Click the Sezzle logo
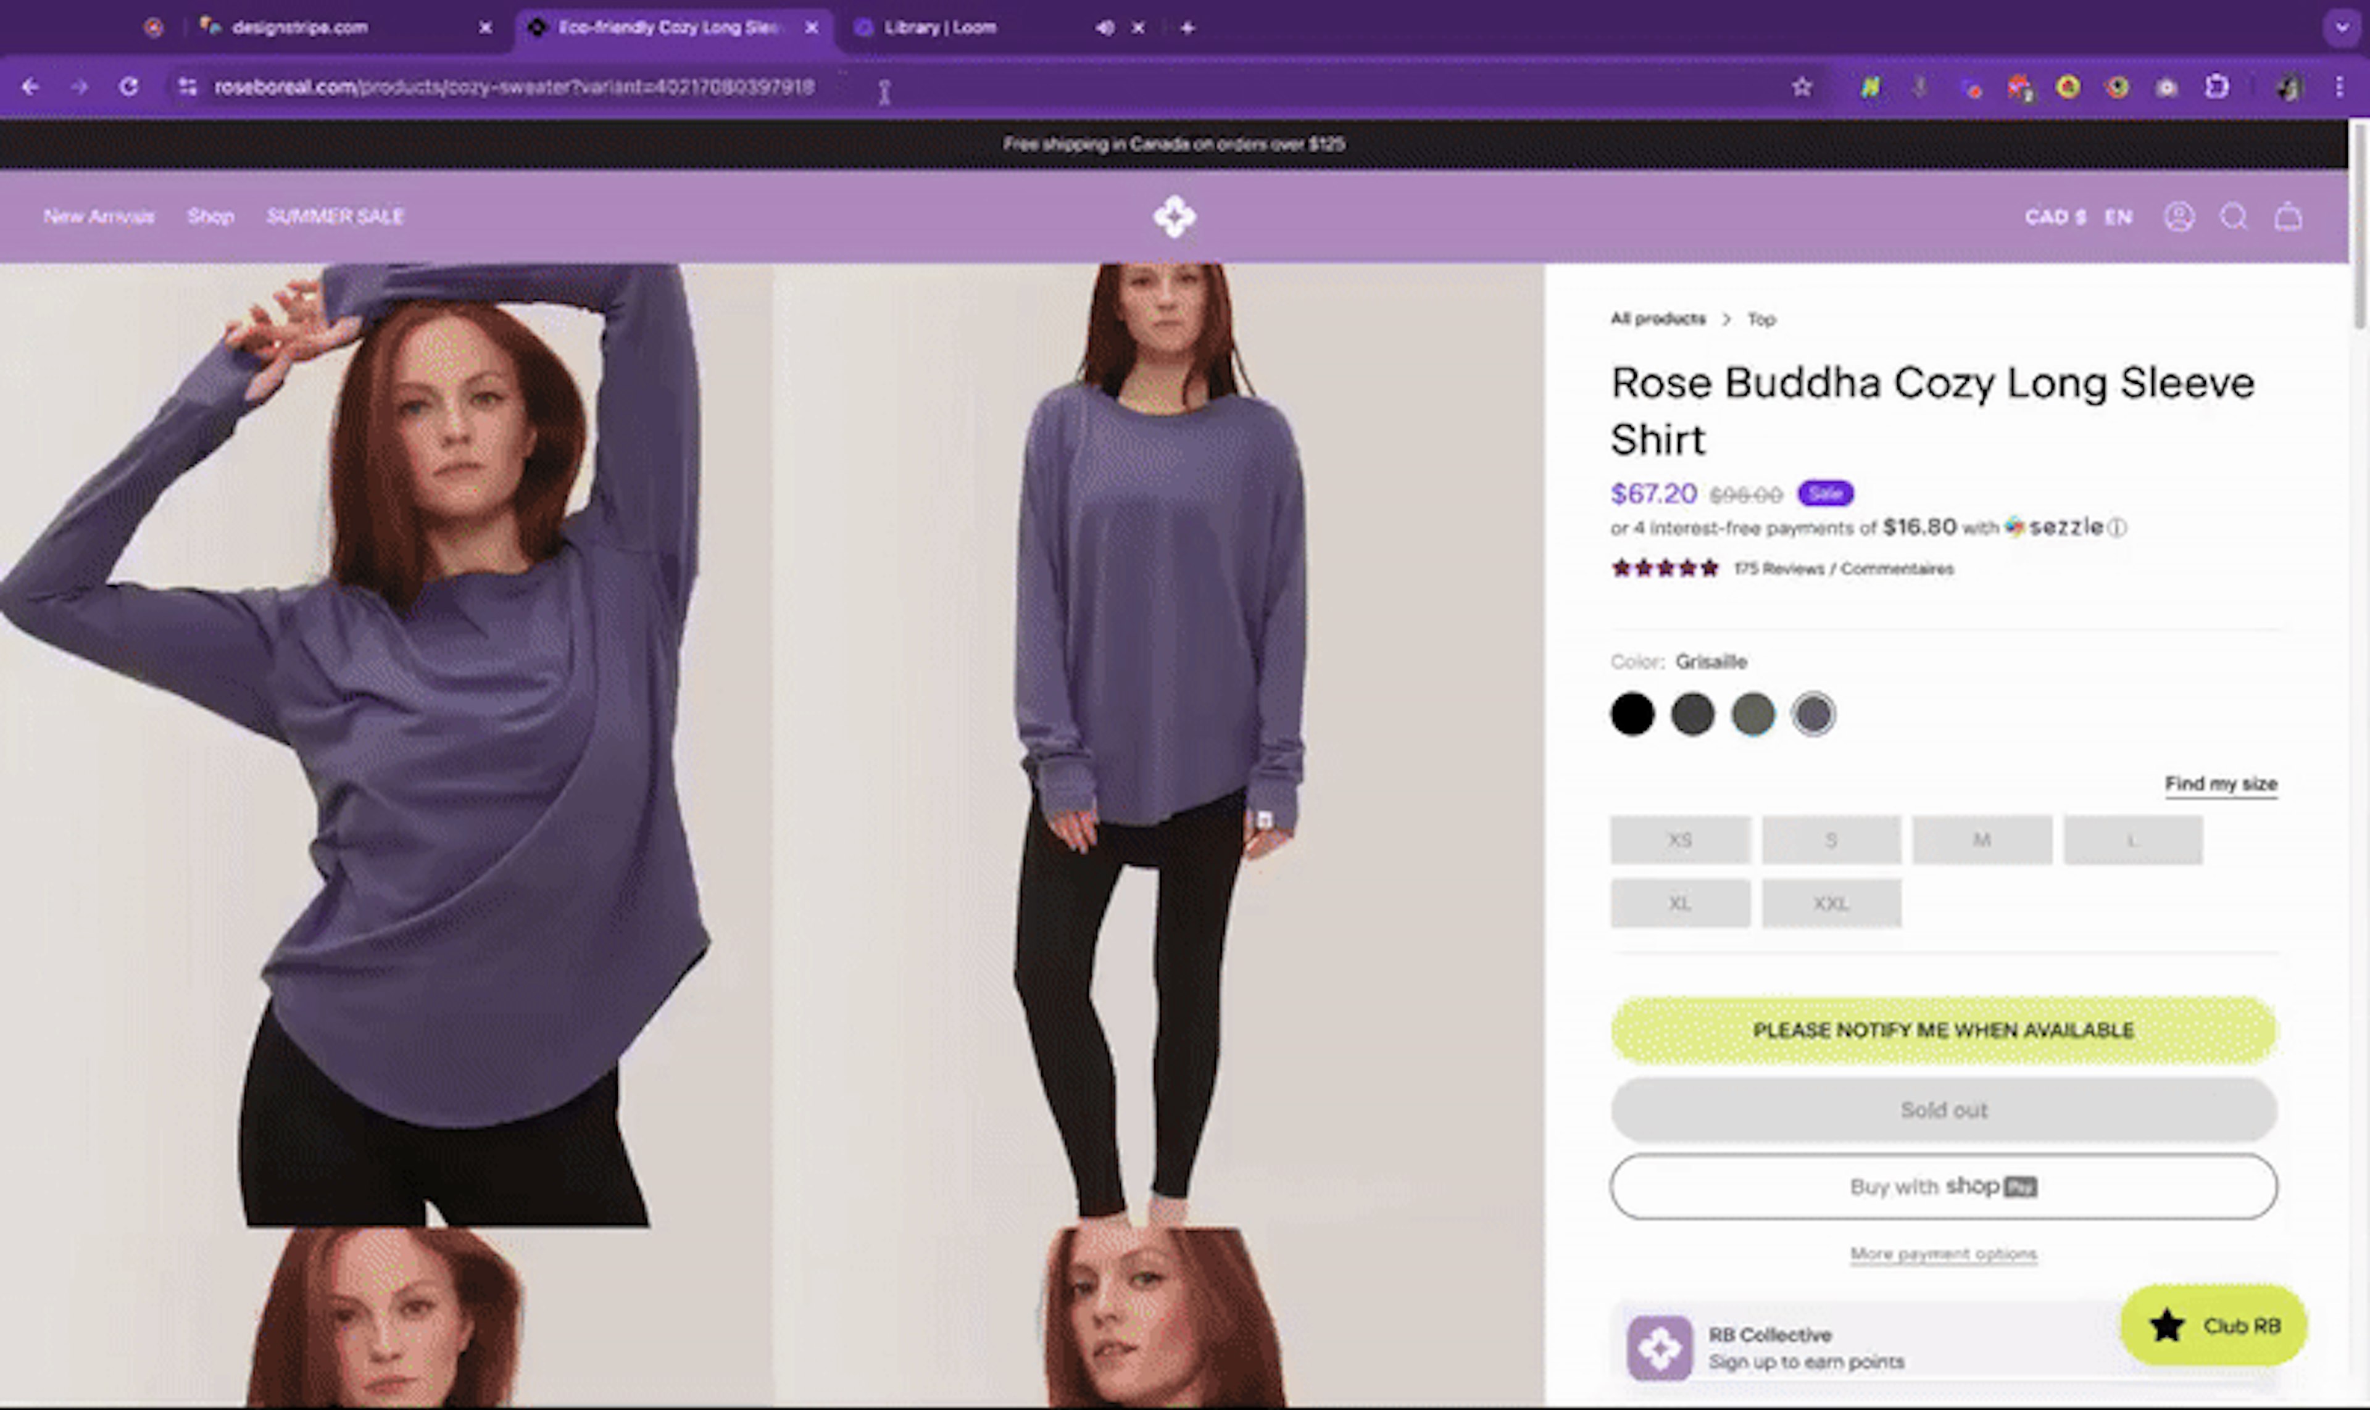This screenshot has height=1410, width=2370. pos(2053,526)
